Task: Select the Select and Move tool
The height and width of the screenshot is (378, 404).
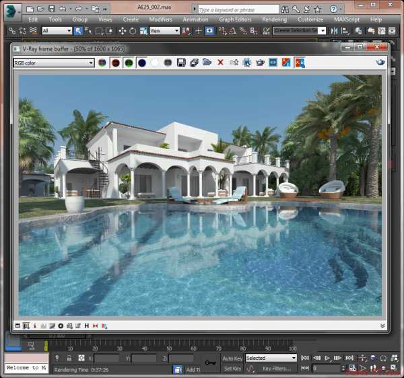Action: pyautogui.click(x=122, y=31)
